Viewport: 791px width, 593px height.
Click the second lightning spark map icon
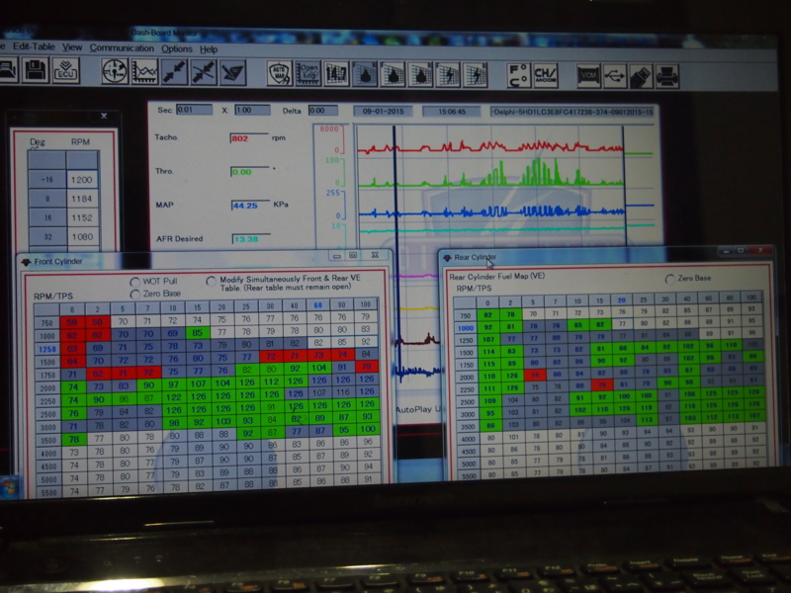(x=476, y=76)
